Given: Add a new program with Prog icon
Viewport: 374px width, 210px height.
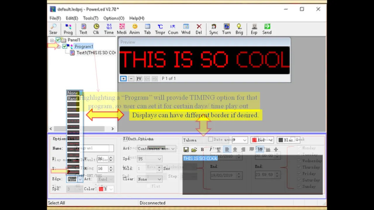Looking at the screenshot, I should coord(68,29).
